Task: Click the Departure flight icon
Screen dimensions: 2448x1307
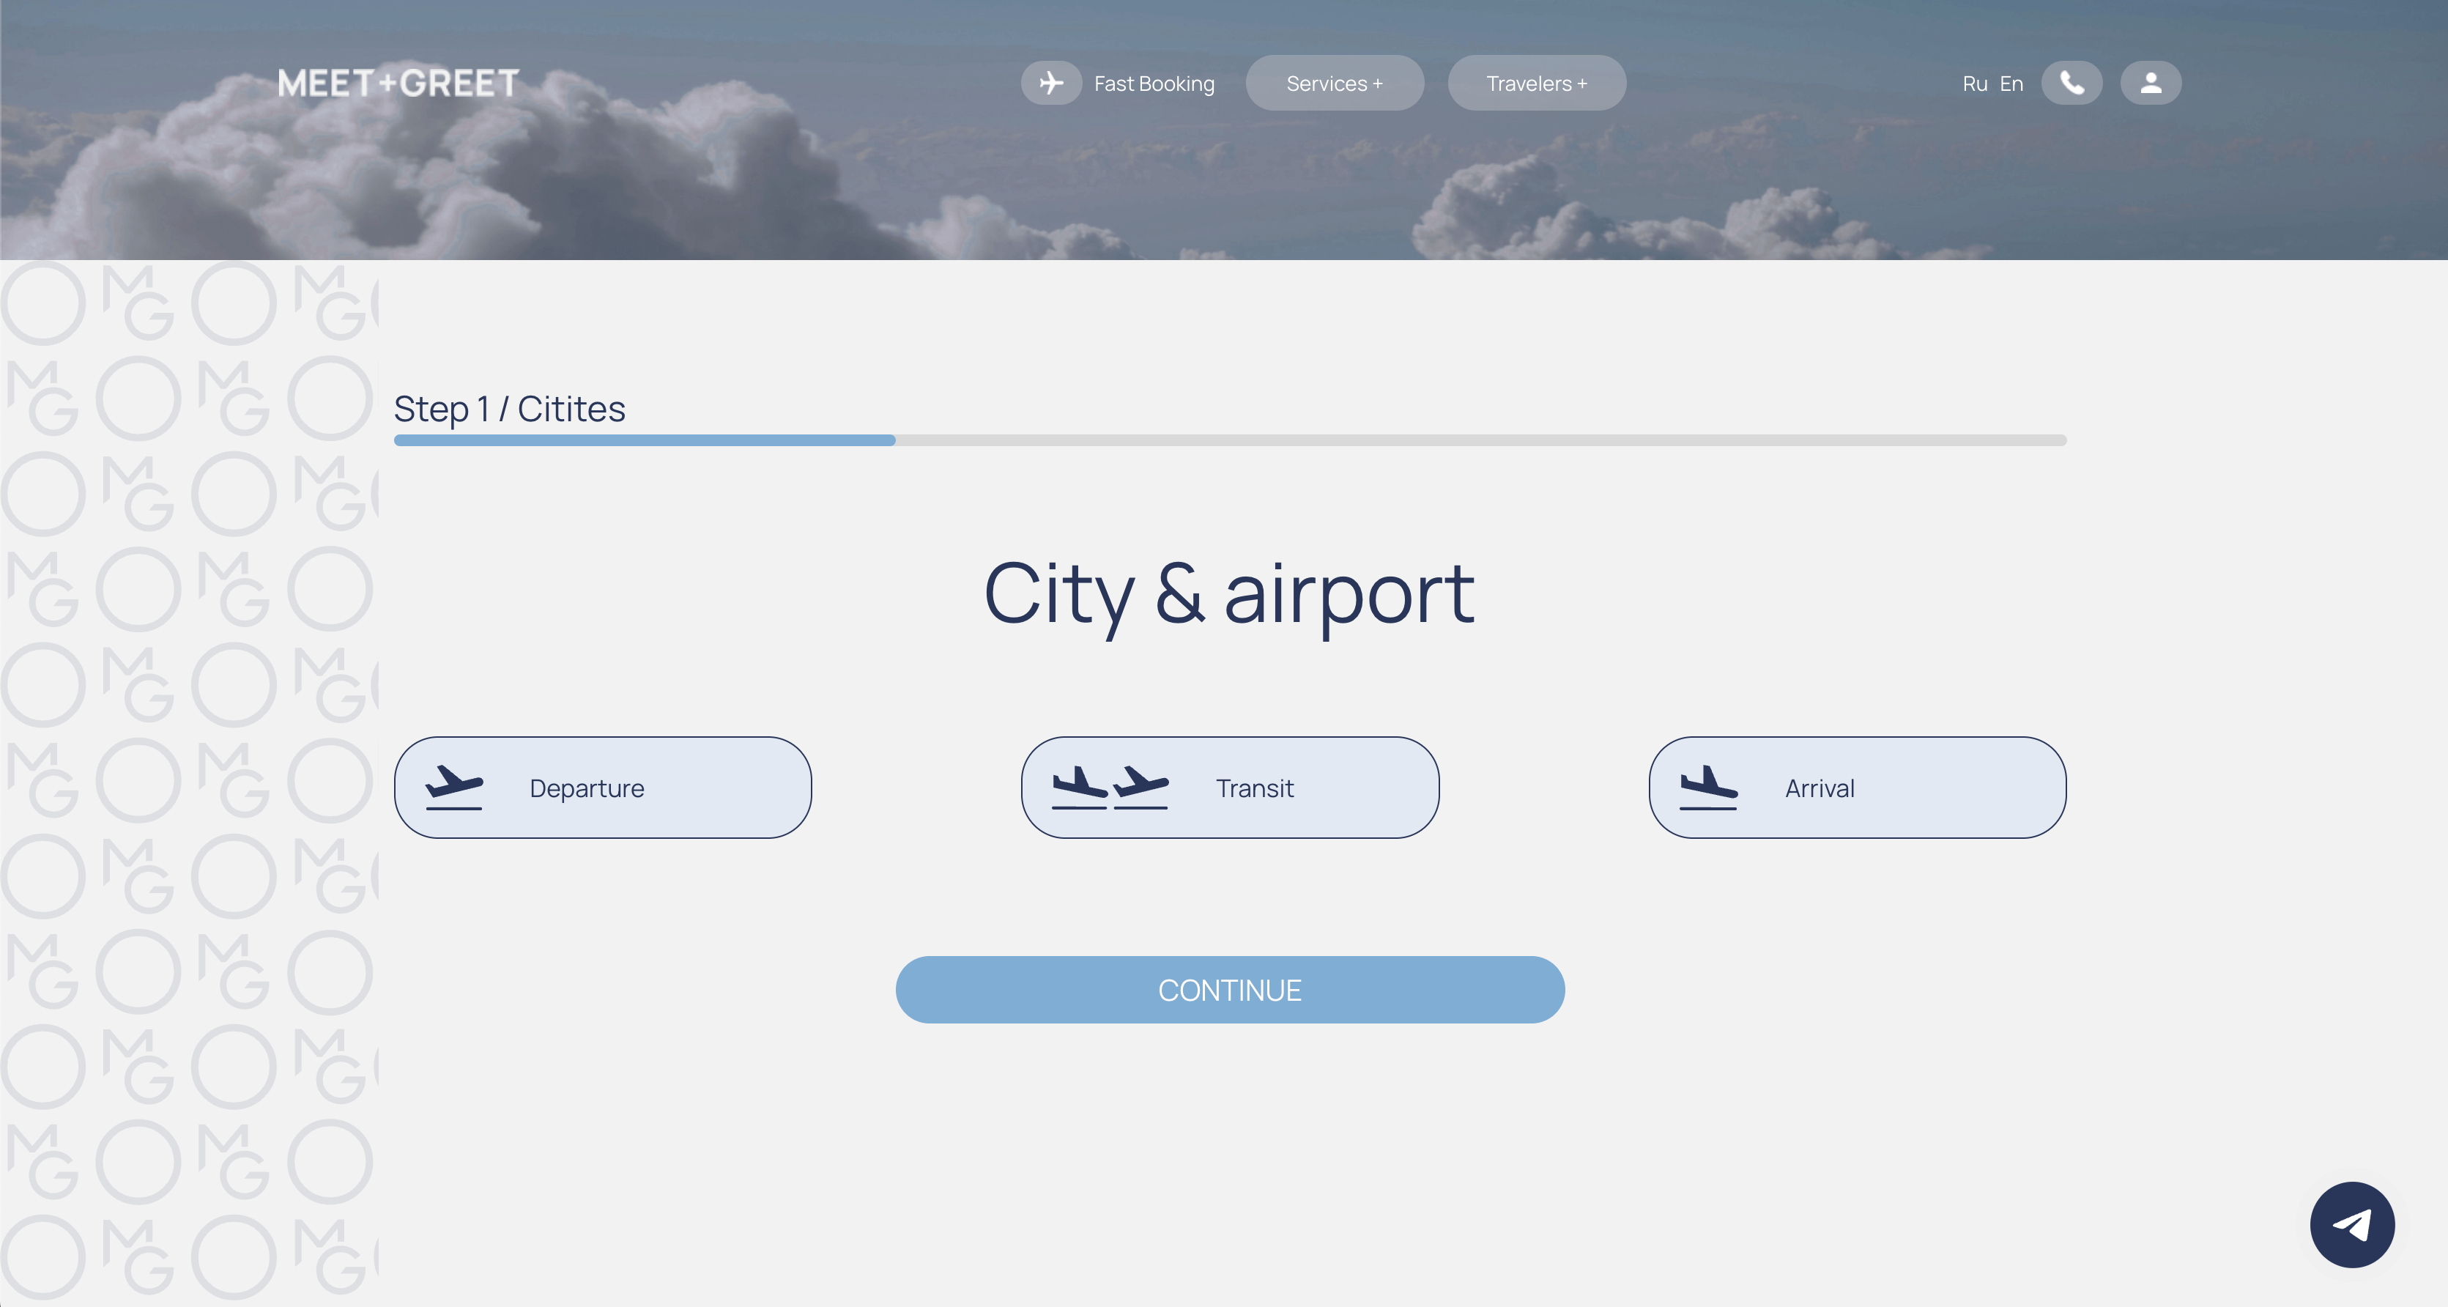Action: click(x=455, y=784)
